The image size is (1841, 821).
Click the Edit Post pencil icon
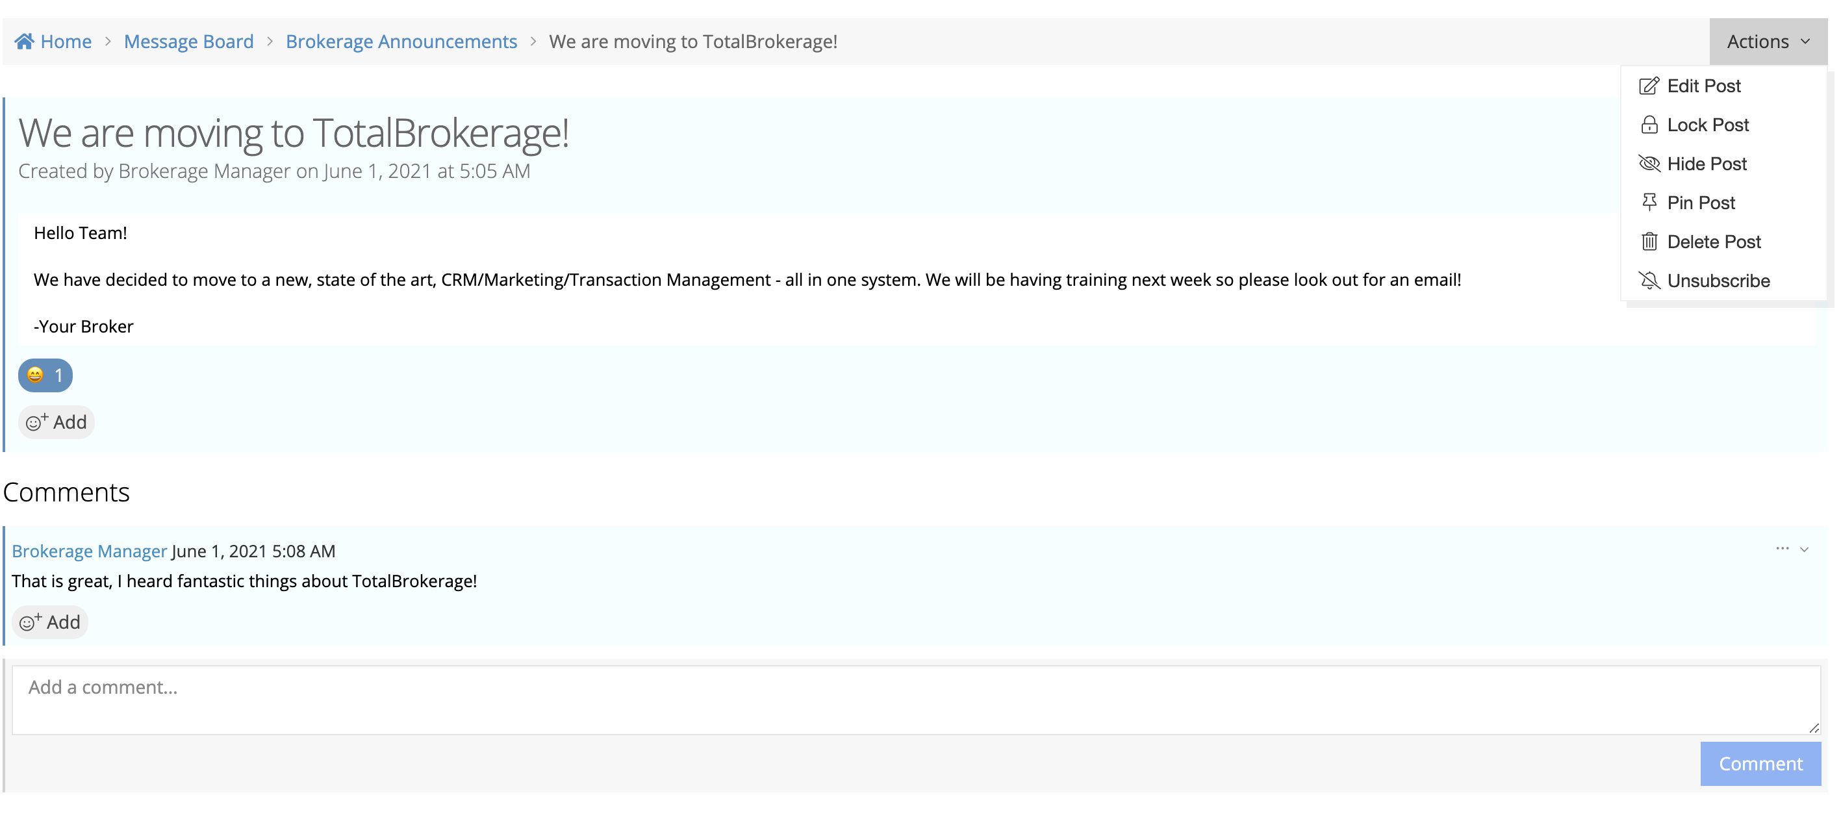[x=1648, y=86]
